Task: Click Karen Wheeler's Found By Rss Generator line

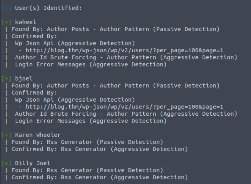Action: [x=87, y=142]
